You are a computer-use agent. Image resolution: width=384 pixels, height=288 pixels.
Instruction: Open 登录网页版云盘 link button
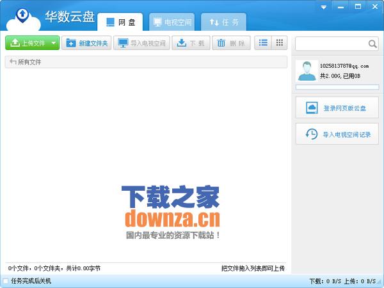coord(337,108)
